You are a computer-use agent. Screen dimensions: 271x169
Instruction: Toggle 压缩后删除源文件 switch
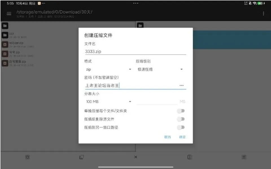181,119
